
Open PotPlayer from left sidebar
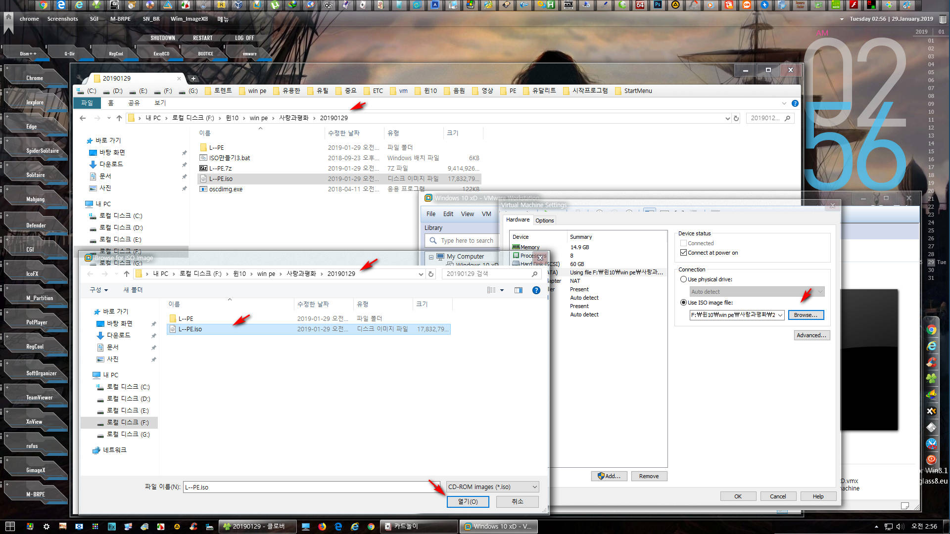point(37,322)
